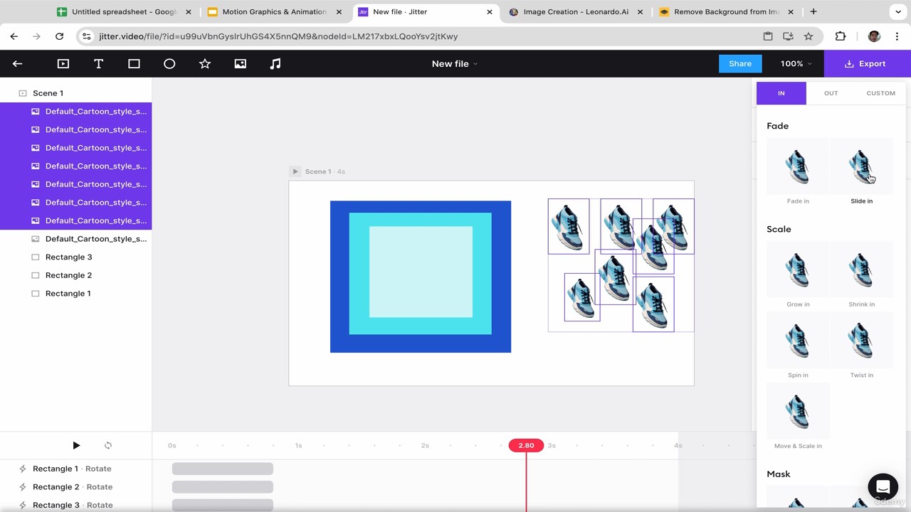Select Rectangle 1 Rotate animation row
911x512 pixels.
pyautogui.click(x=75, y=469)
